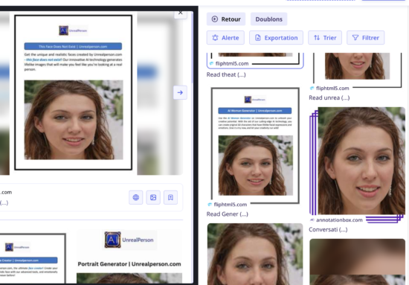This screenshot has width=409, height=285.
Task: Click the UnrealPerson AI logo in lower panel
Action: click(x=129, y=240)
